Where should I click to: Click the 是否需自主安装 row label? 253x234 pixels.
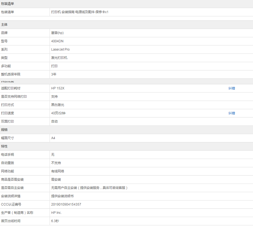coord(12,188)
